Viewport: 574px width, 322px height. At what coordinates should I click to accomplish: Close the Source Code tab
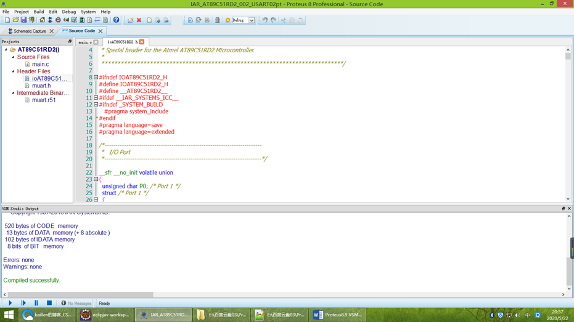(100, 31)
